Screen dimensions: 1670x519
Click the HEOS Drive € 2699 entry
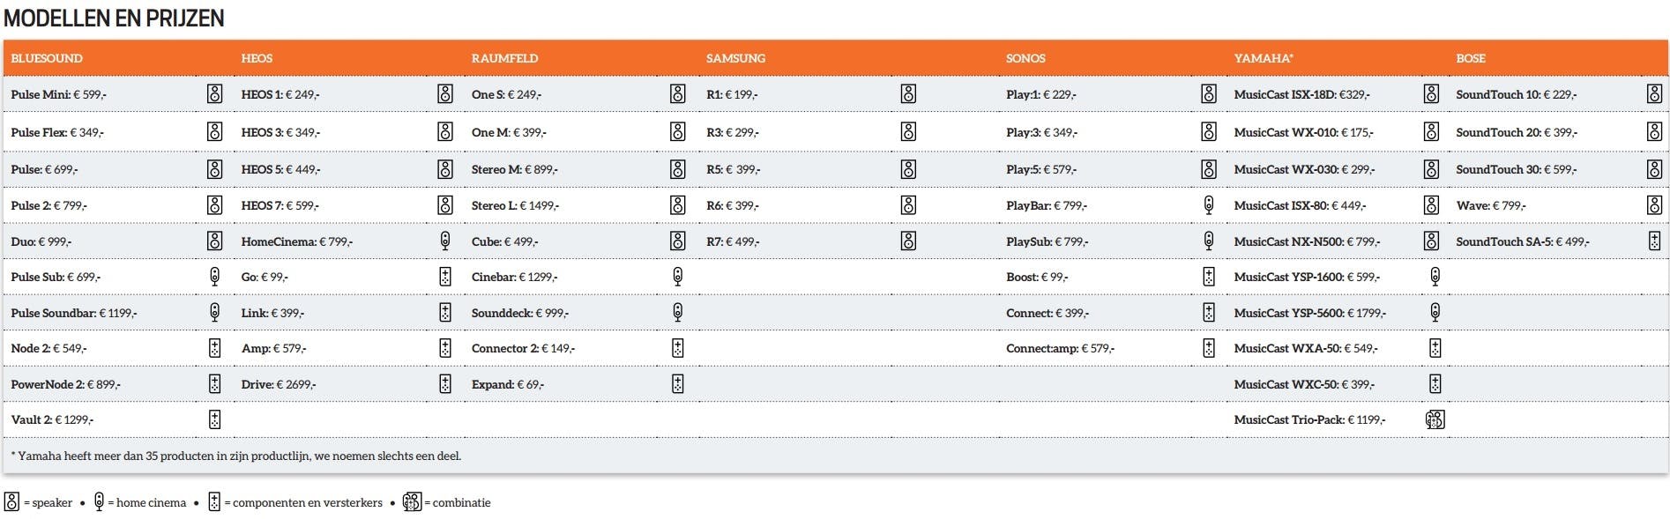coord(279,384)
